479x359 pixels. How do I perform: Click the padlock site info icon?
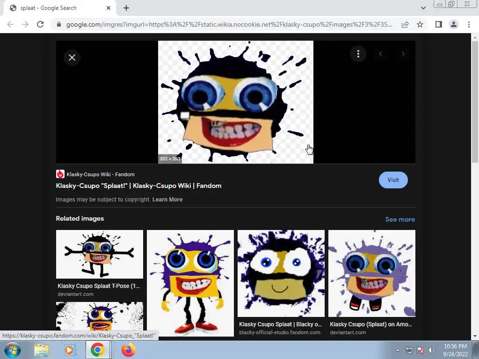pyautogui.click(x=59, y=24)
